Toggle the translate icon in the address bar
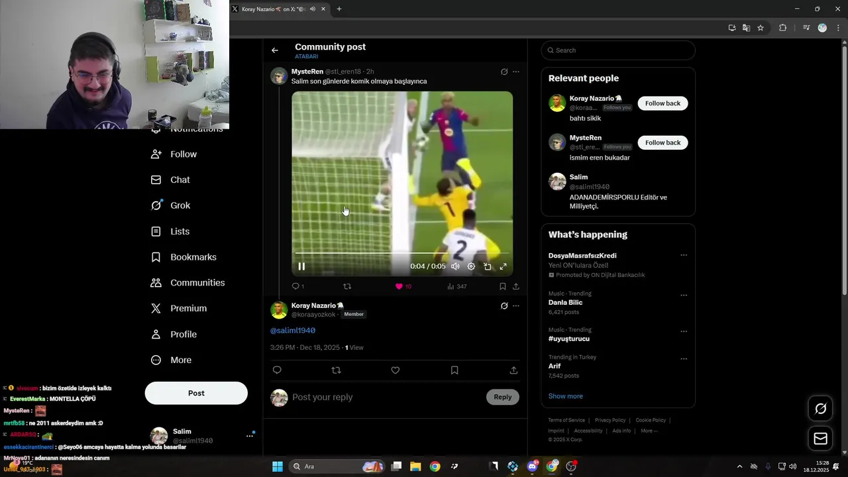Screen dimensions: 848x477 (x=746, y=28)
